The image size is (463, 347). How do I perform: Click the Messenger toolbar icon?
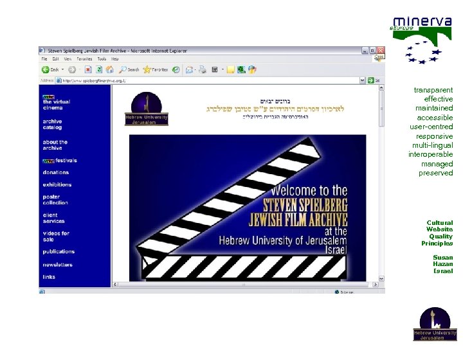(252, 69)
